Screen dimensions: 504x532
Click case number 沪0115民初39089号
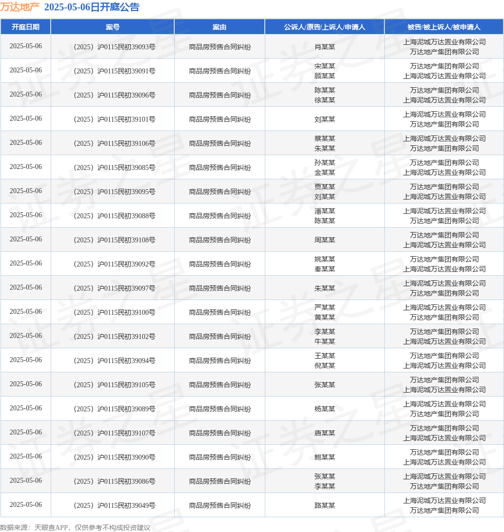click(115, 408)
